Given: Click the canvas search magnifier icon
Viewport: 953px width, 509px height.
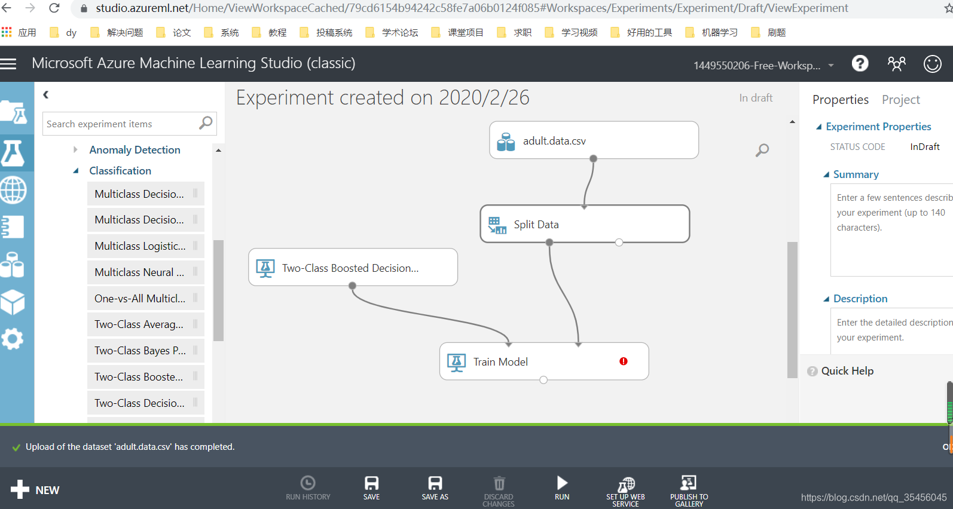Looking at the screenshot, I should (762, 150).
